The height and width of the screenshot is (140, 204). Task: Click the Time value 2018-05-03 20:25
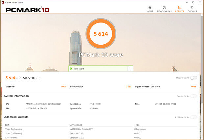coord(166,104)
